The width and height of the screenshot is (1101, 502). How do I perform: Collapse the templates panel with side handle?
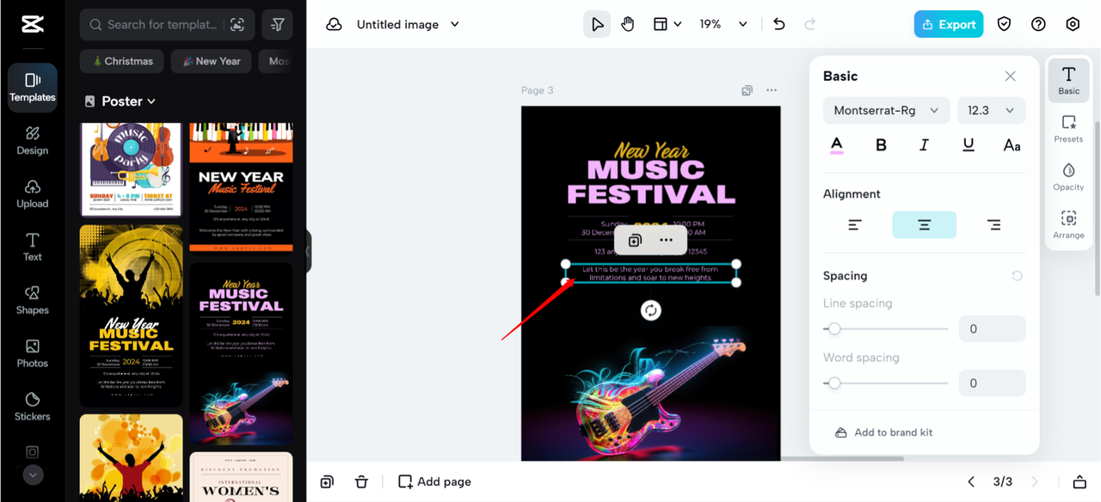click(307, 252)
